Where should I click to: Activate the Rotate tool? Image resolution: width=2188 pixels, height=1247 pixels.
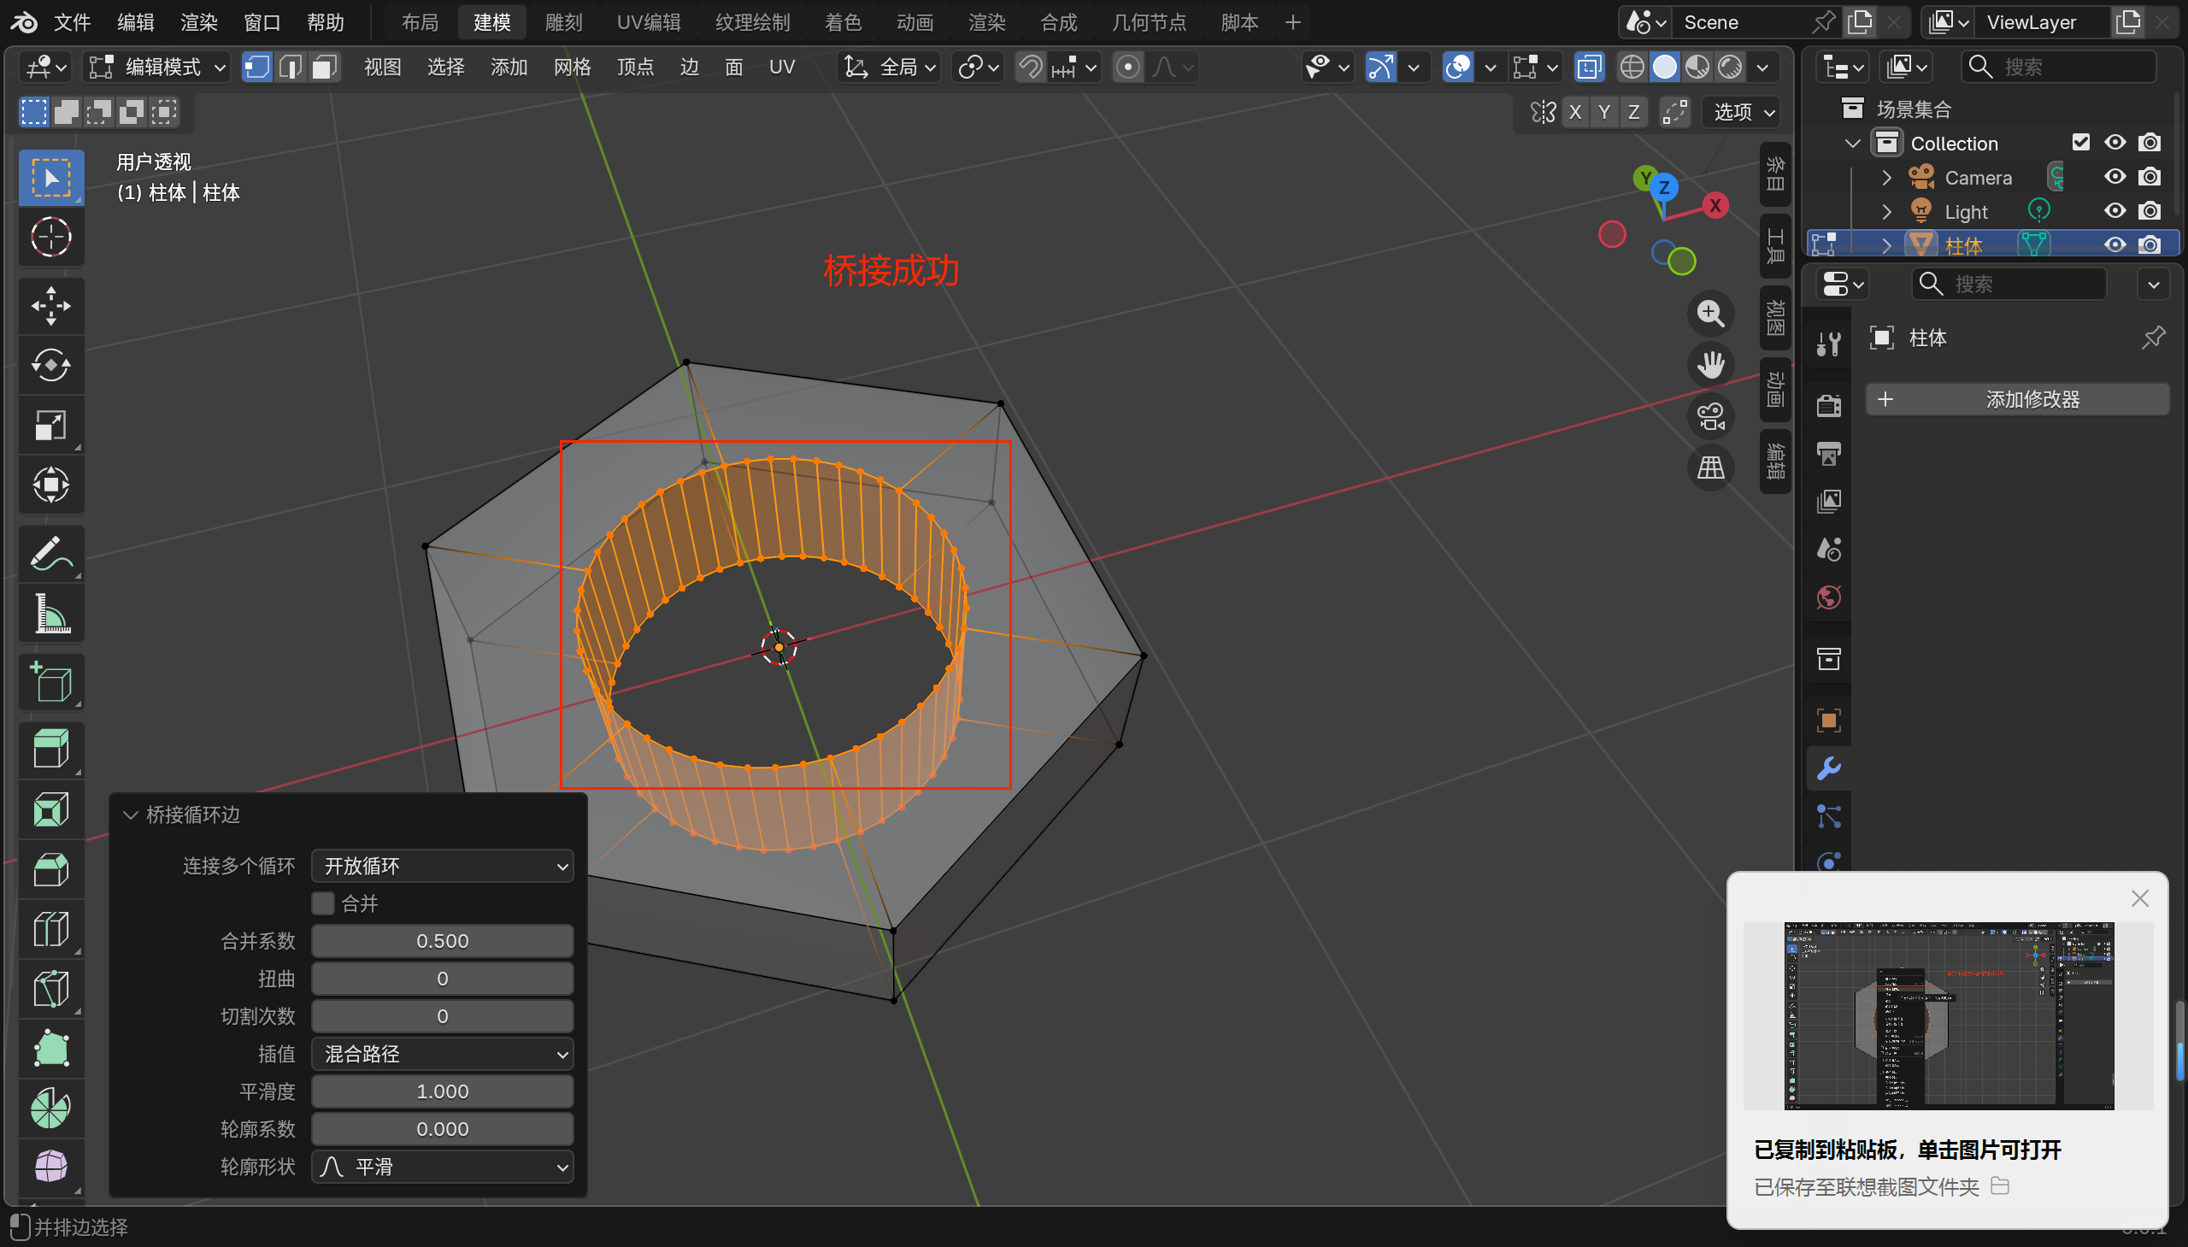pyautogui.click(x=50, y=366)
